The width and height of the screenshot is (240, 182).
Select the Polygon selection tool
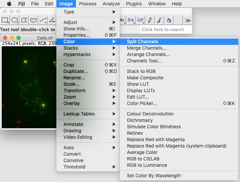pyautogui.click(x=24, y=20)
